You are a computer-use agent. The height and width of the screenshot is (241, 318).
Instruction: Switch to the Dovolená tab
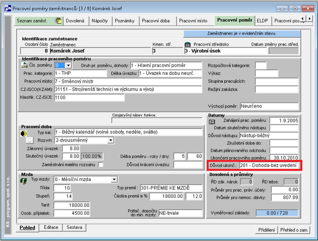[75, 20]
